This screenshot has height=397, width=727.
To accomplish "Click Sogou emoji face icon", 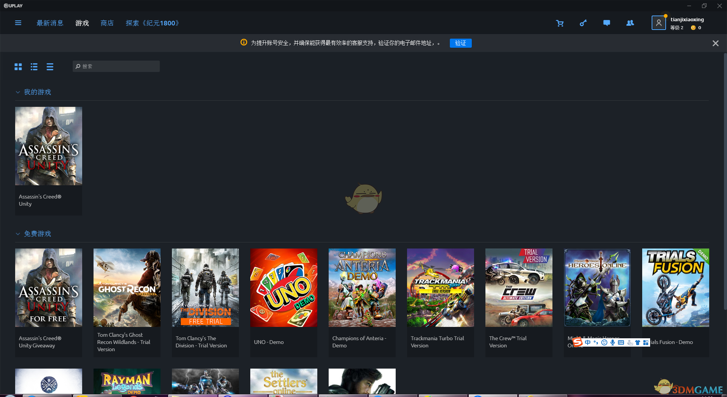I will (604, 342).
